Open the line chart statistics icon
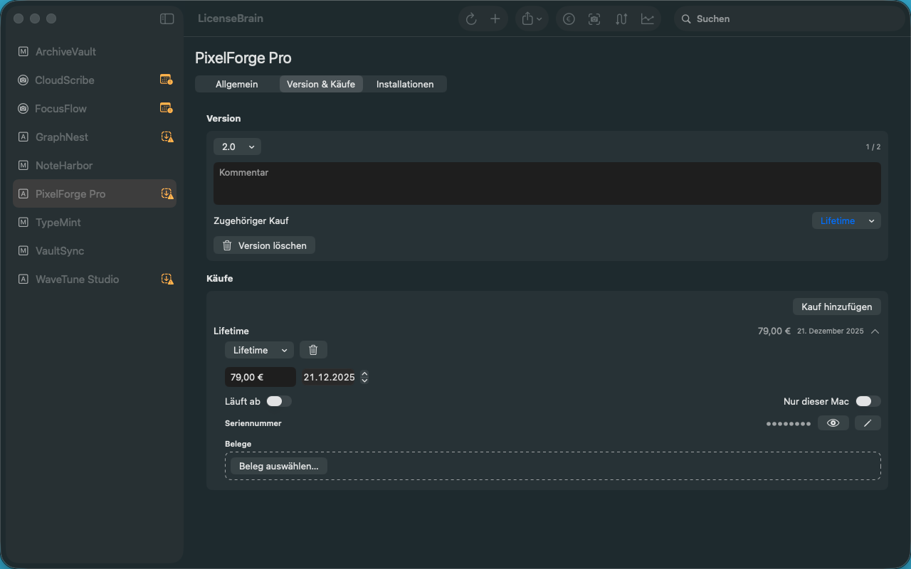This screenshot has height=569, width=911. pyautogui.click(x=647, y=19)
